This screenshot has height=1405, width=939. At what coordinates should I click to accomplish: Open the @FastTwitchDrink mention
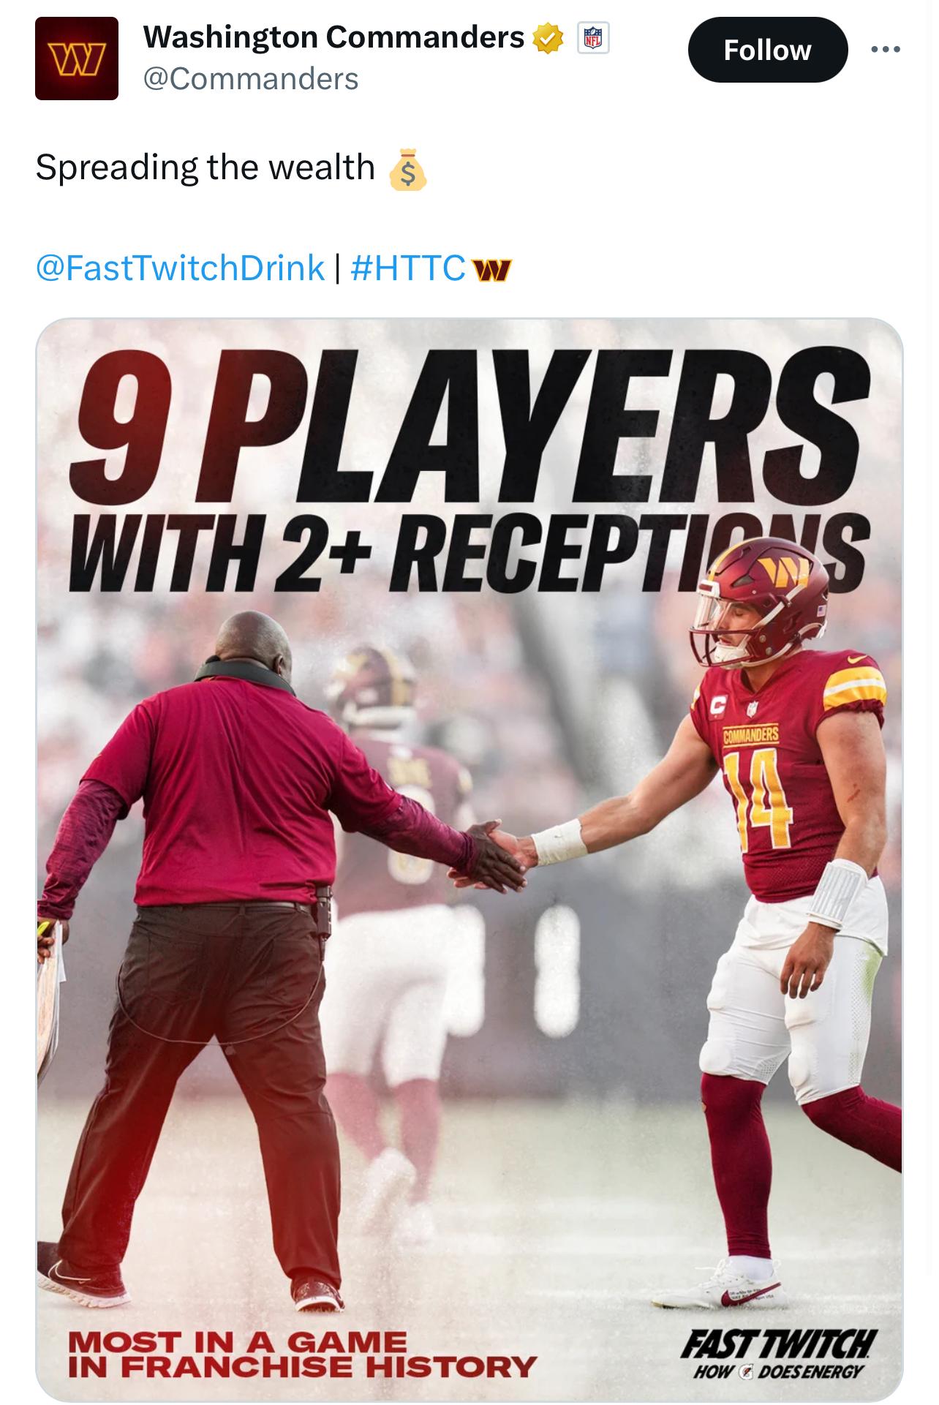(180, 268)
